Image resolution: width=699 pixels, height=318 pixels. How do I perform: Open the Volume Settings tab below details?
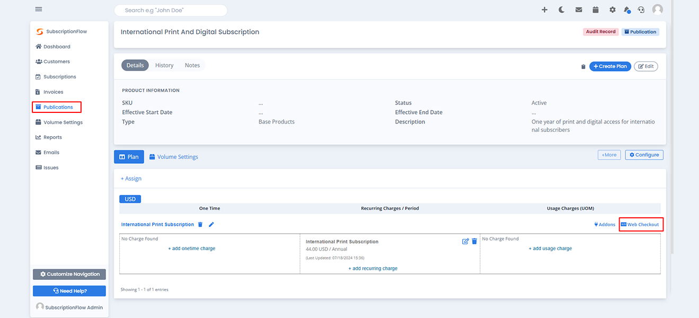[174, 157]
